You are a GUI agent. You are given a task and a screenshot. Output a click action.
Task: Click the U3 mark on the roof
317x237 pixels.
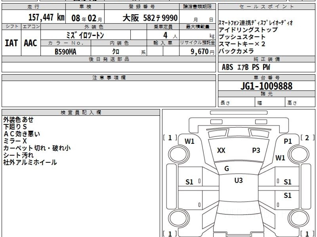tap(239, 181)
